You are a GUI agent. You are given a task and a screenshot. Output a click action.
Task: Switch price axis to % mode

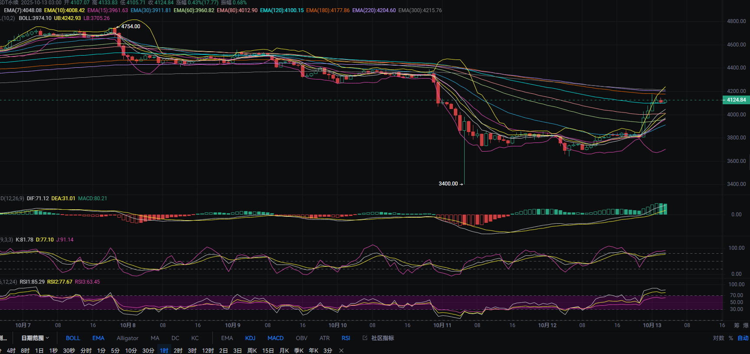731,338
